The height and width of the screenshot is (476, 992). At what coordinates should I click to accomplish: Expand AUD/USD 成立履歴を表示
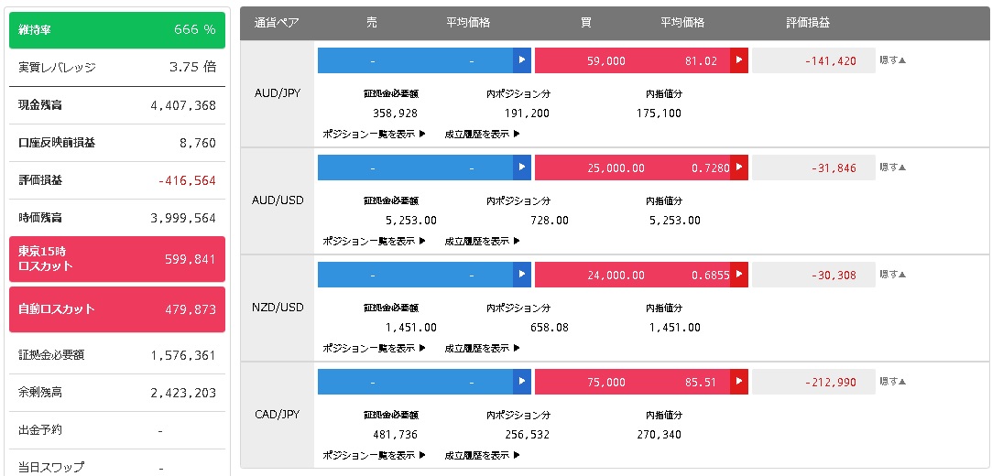[x=482, y=241]
